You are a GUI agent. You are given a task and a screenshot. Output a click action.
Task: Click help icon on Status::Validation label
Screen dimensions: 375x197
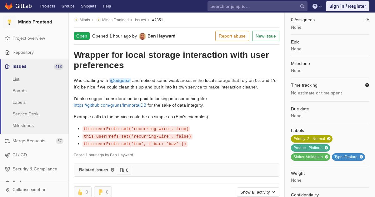click(327, 157)
